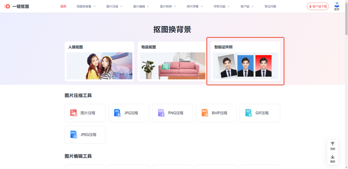The height and width of the screenshot is (169, 348).
Task: Expand the 图片转换 menu chevron
Action: 175,6
